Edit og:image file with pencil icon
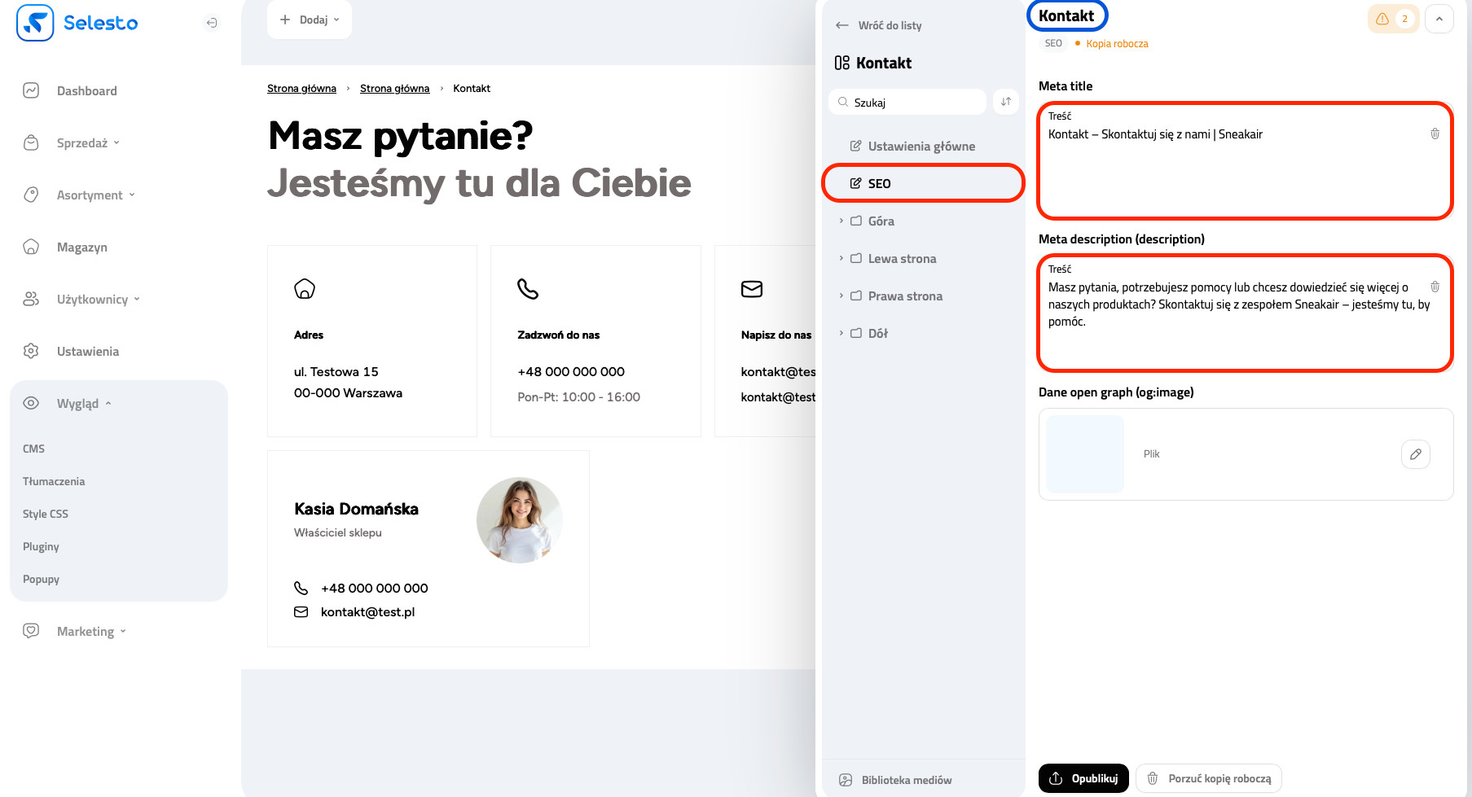Image resolution: width=1472 pixels, height=797 pixels. tap(1415, 454)
